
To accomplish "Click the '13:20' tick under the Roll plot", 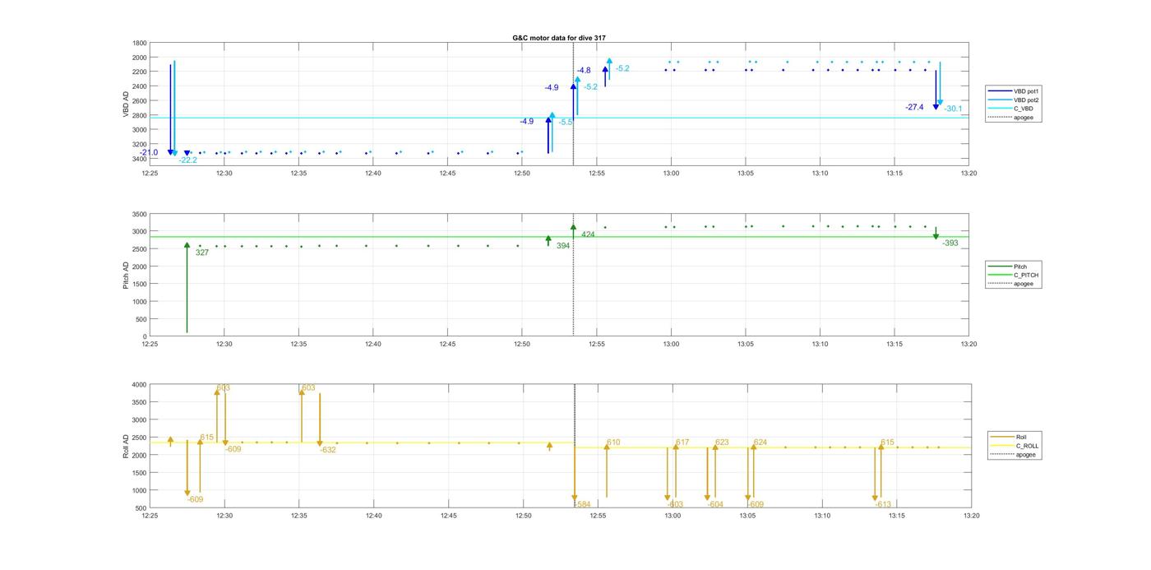I will (x=971, y=516).
